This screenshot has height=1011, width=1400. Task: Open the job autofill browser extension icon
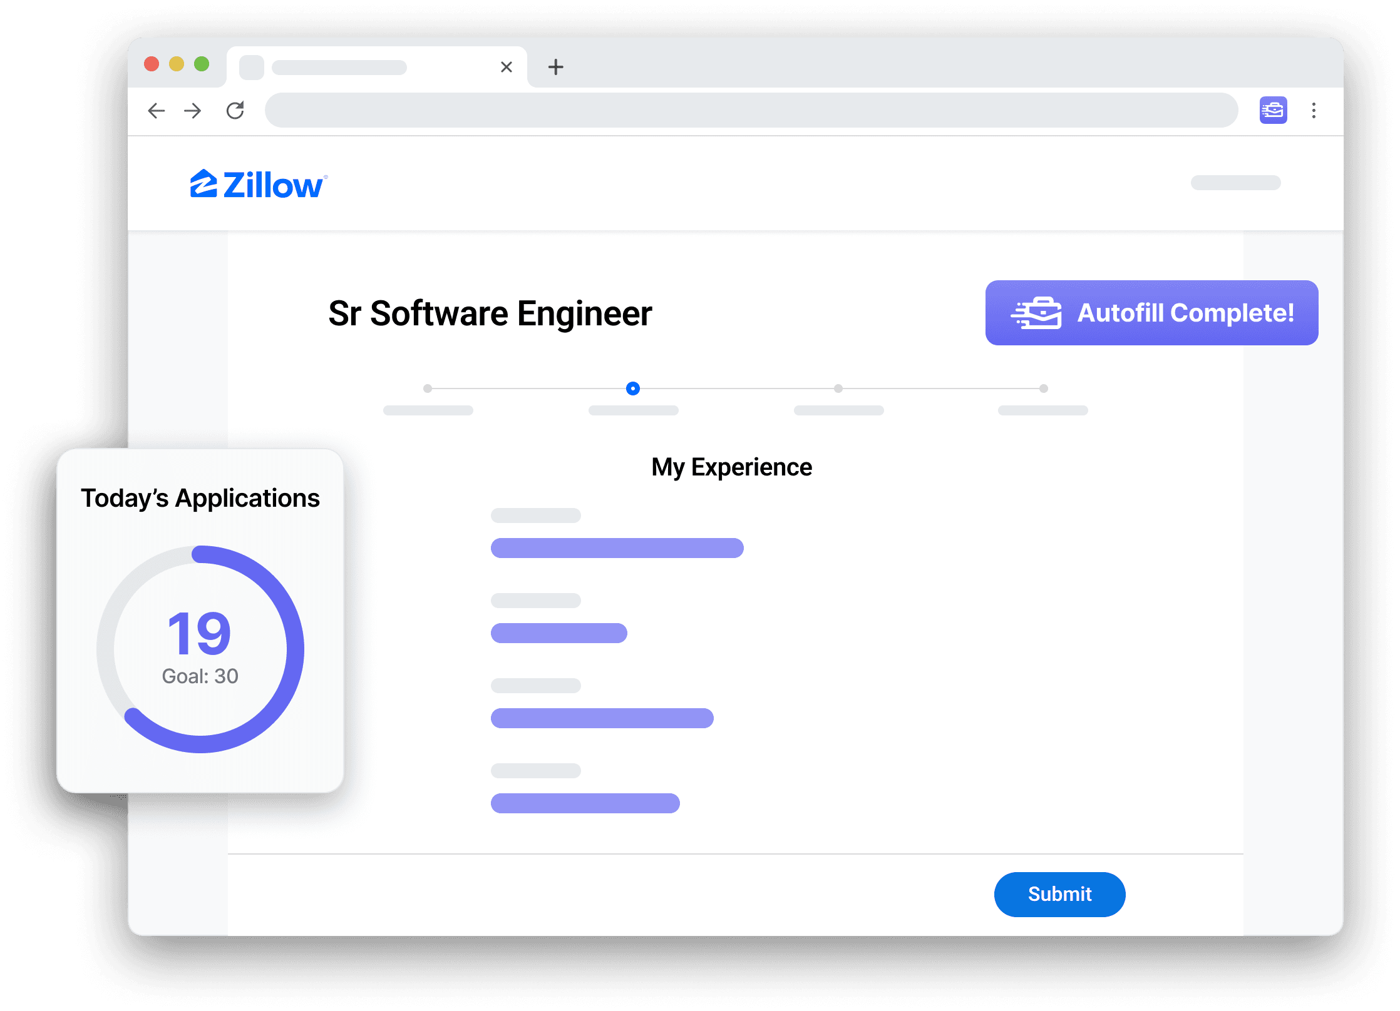click(1273, 111)
